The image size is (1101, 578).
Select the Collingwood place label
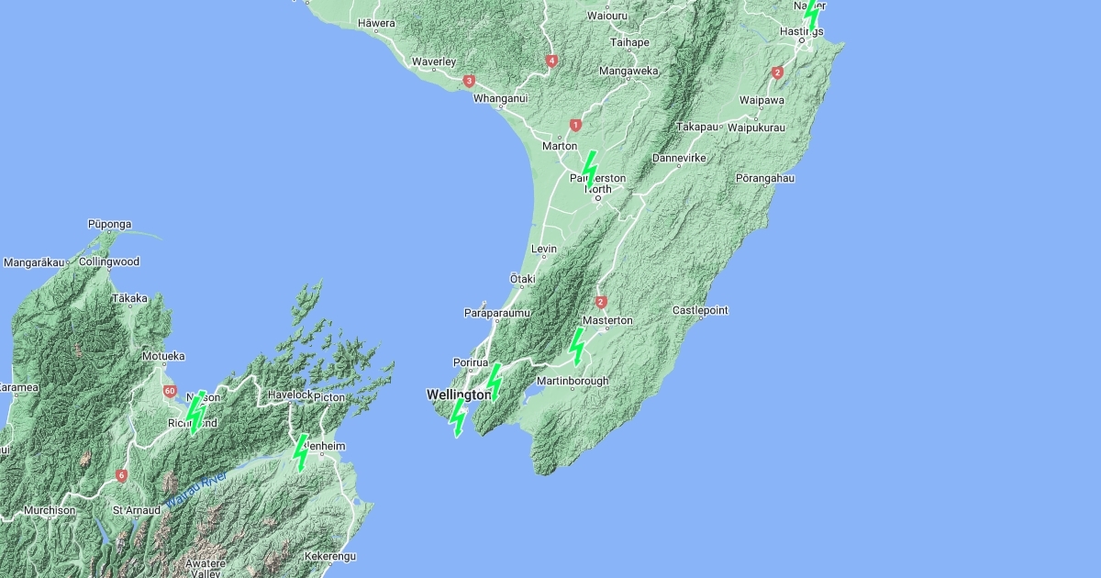[x=108, y=261]
